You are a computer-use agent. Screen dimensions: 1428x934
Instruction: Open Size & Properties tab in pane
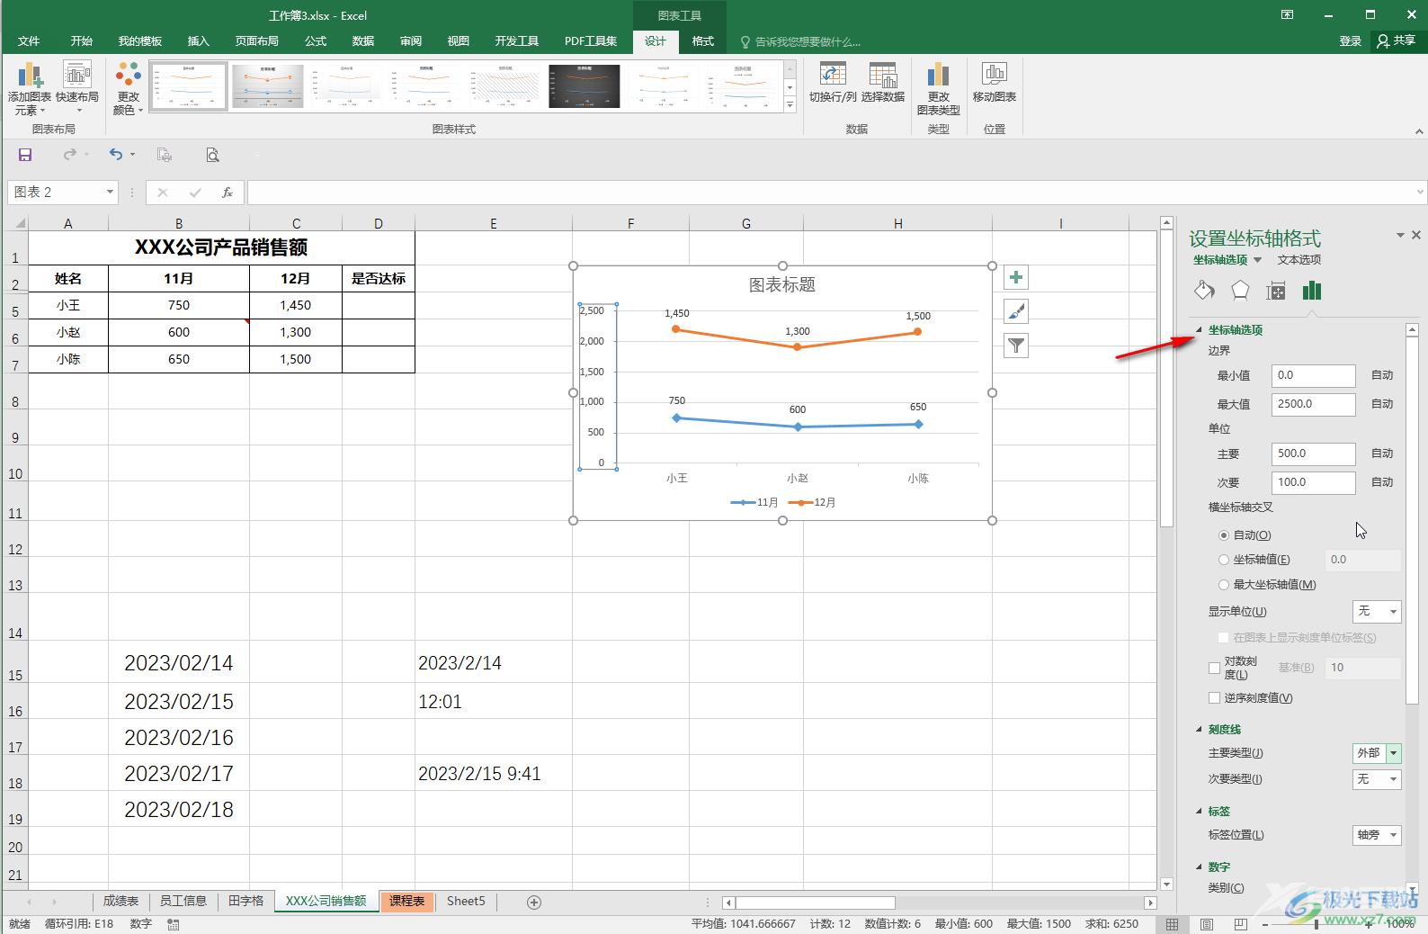1276,291
